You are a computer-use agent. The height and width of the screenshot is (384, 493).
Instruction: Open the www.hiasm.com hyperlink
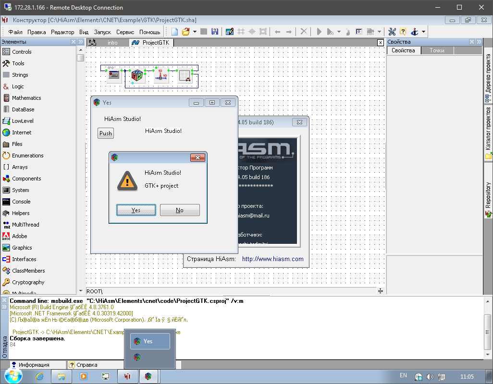point(272,259)
